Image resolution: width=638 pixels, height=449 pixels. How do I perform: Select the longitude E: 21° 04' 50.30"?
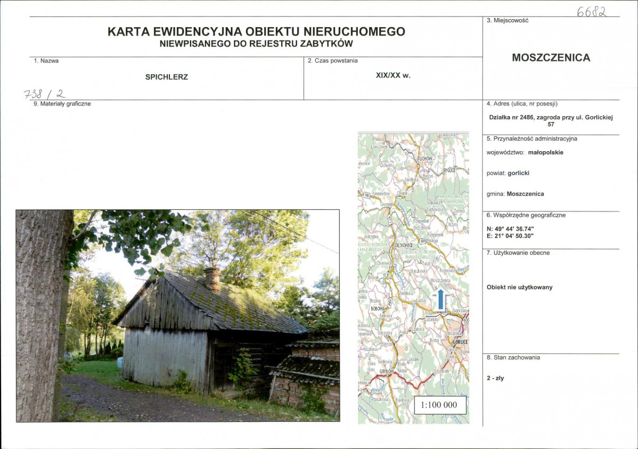[x=510, y=236]
